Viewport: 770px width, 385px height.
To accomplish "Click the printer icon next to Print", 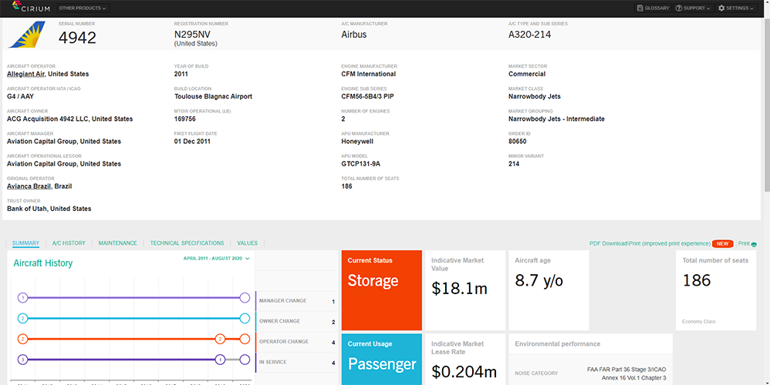I will pyautogui.click(x=754, y=244).
